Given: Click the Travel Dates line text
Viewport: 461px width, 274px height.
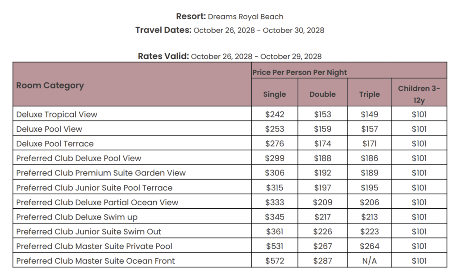Looking at the screenshot, I should (x=230, y=30).
